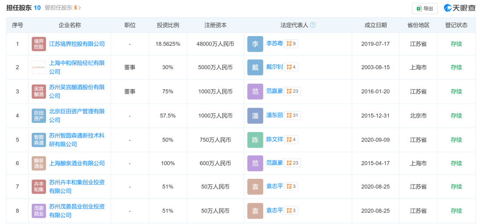Image resolution: width=482 pixels, height=224 pixels.
Task: Open 上海中和保险经纪有限公司 company link
Action: (77, 67)
